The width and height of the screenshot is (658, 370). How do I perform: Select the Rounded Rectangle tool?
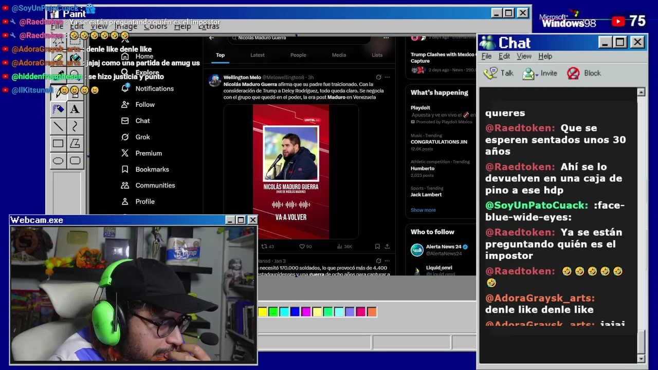pyautogui.click(x=75, y=161)
